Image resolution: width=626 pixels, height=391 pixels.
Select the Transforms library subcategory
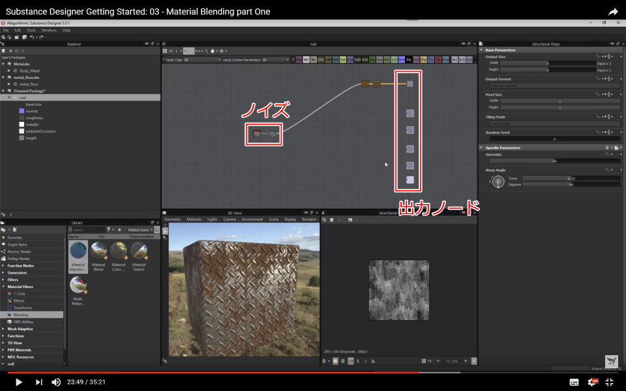pyautogui.click(x=22, y=308)
